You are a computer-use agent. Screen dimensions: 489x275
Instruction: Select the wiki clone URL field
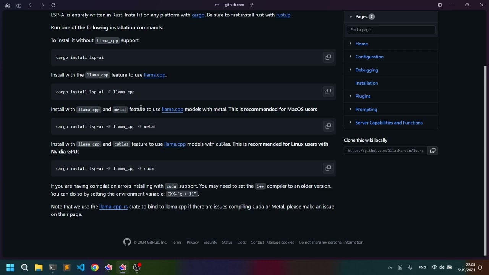(x=385, y=150)
